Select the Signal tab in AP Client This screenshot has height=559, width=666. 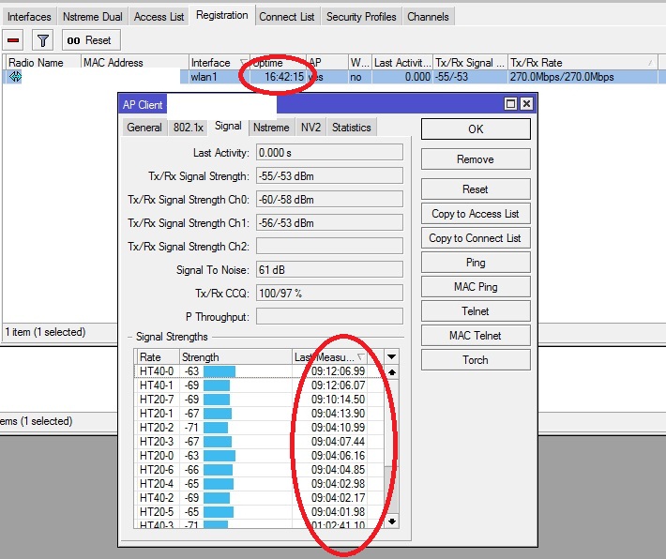(228, 127)
